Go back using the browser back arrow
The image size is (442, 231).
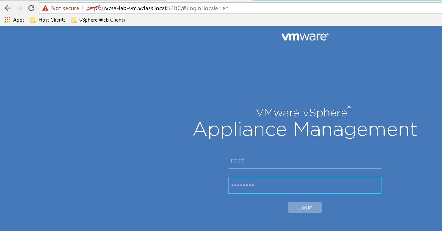pyautogui.click(x=7, y=8)
